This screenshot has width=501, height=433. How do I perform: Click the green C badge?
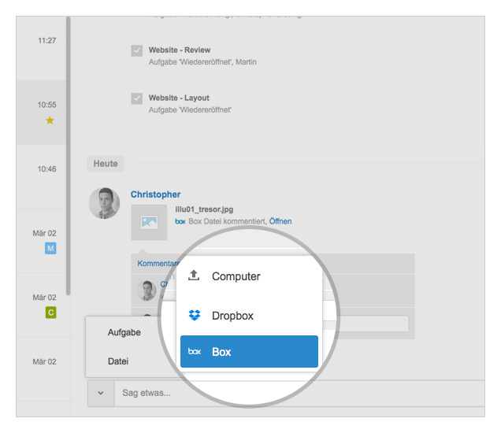(50, 313)
